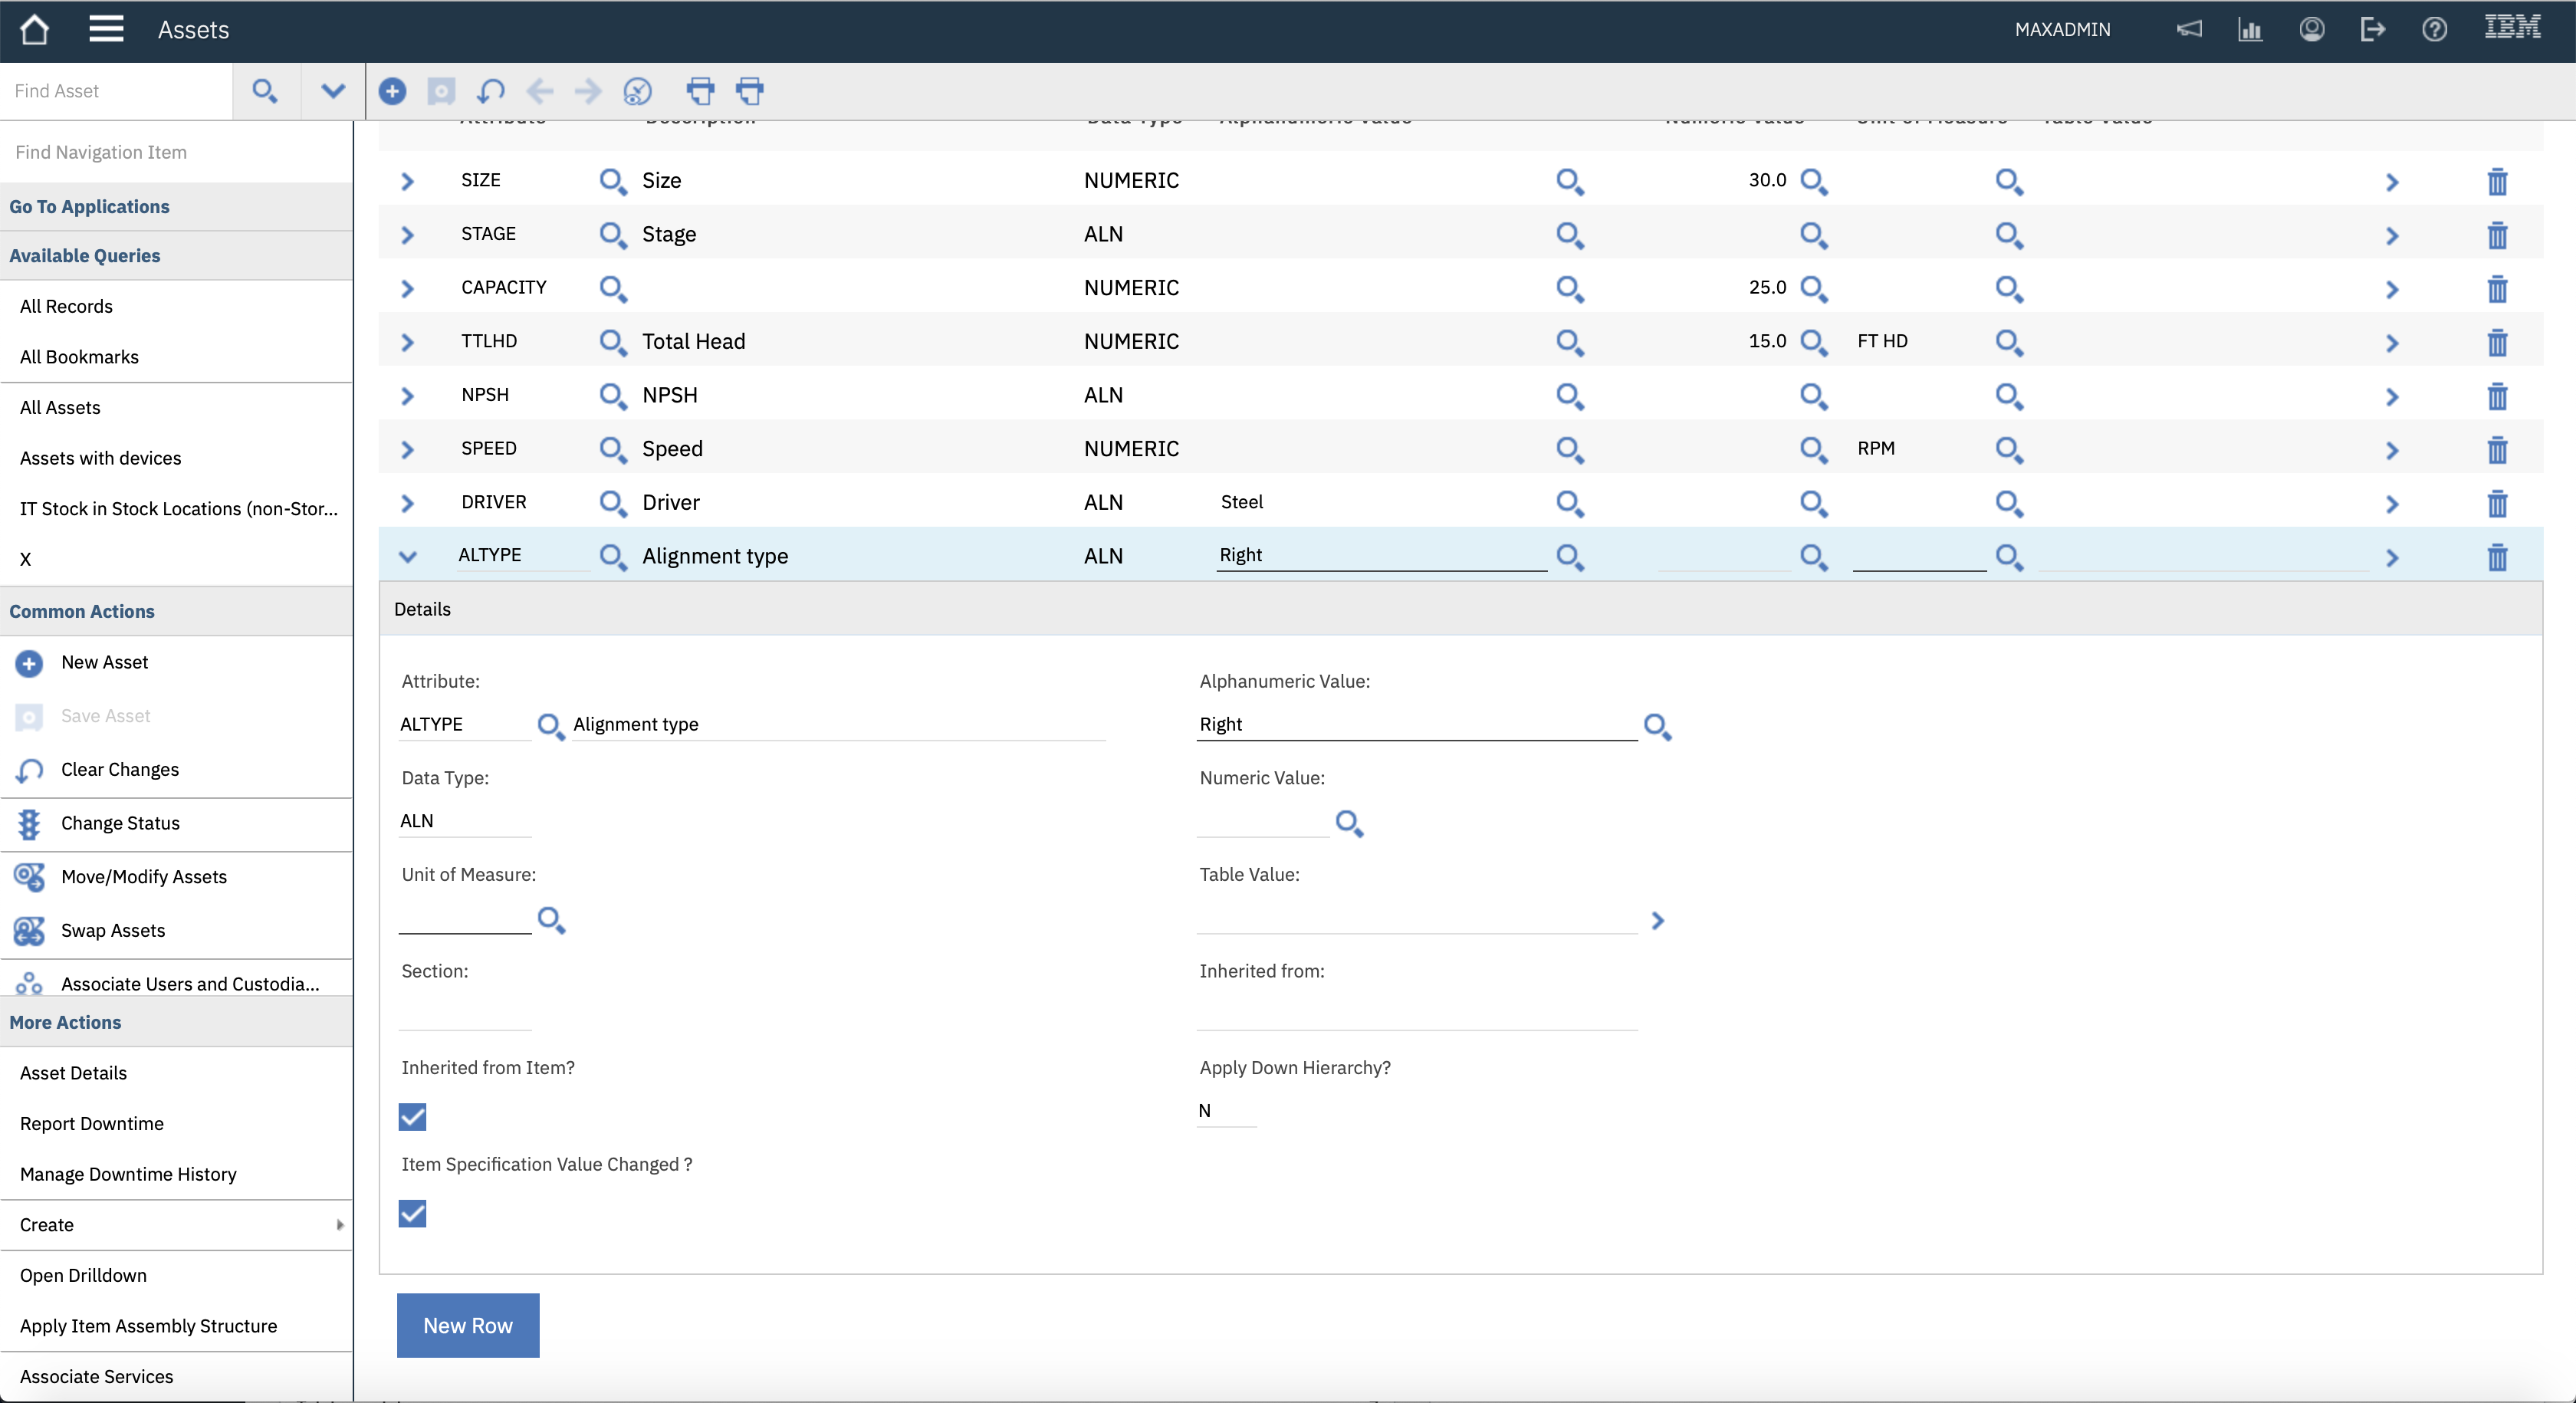This screenshot has height=1403, width=2576.
Task: Click Manage Downtime History action
Action: (x=128, y=1174)
